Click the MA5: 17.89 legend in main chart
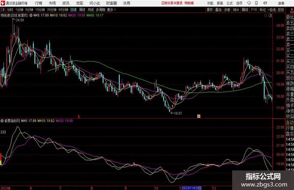This screenshot has width=294, height=190. [x=41, y=15]
